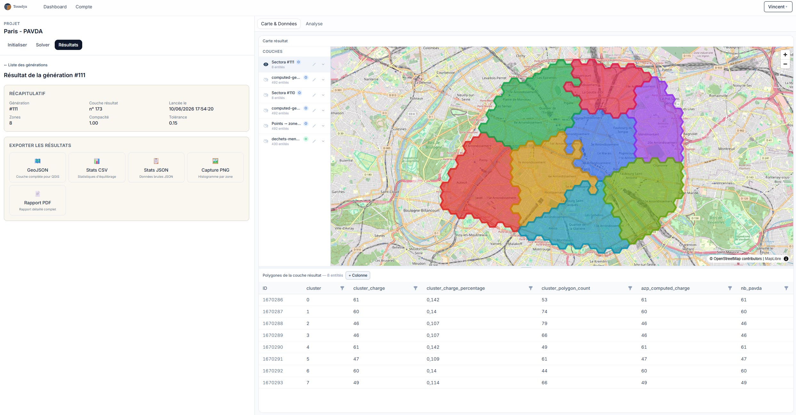Image resolution: width=796 pixels, height=415 pixels.
Task: Click the map attribution info icon
Action: click(x=786, y=259)
